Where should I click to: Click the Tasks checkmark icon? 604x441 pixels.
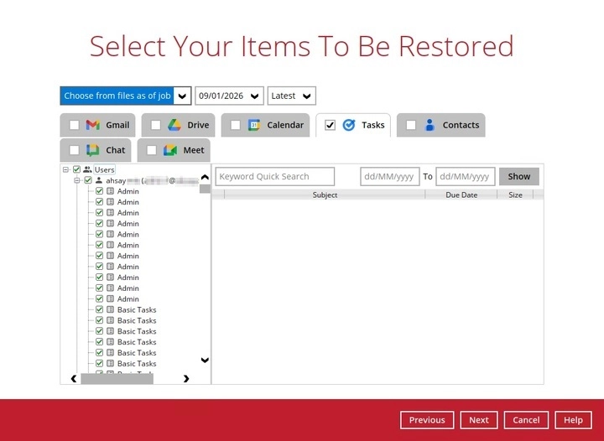click(349, 125)
